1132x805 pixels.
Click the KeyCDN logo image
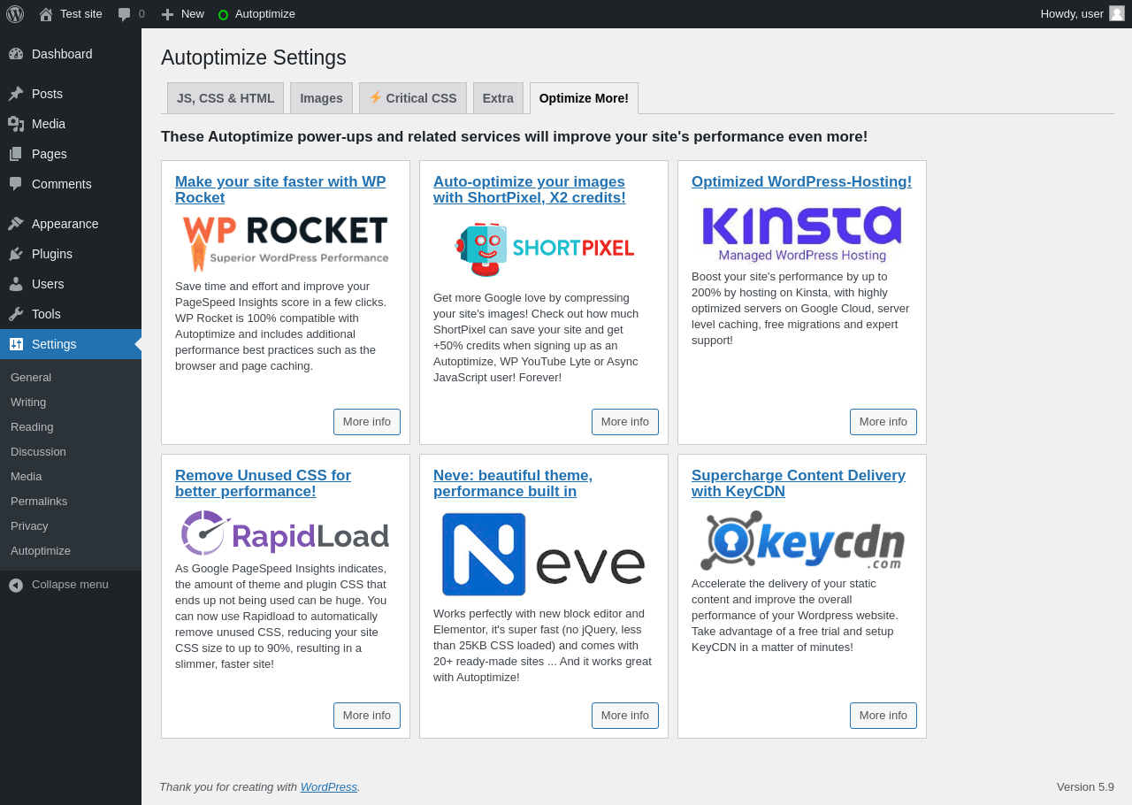click(802, 540)
